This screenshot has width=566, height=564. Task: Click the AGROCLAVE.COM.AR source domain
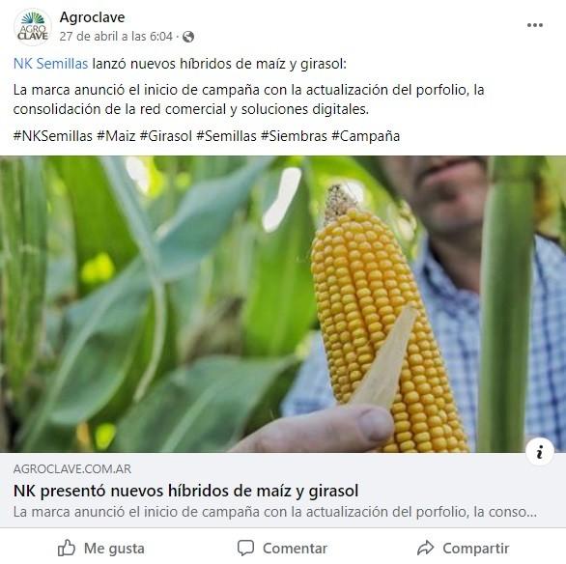coord(72,468)
